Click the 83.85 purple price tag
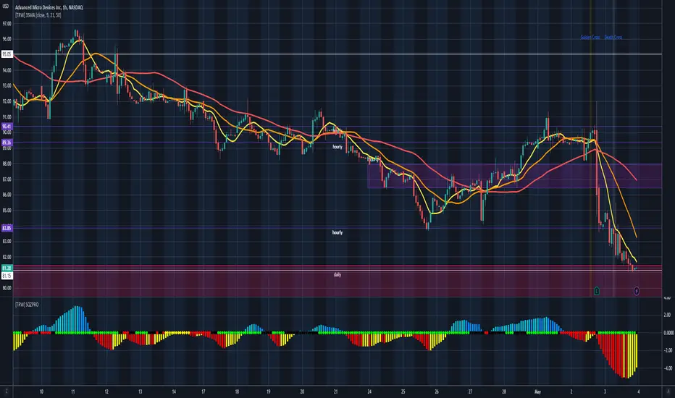Screen dimensions: 675x398 coord(7,228)
